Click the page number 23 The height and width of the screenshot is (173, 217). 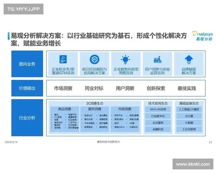(210, 142)
